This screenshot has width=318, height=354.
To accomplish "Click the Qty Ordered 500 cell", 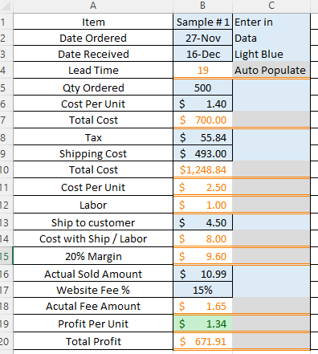I will [x=202, y=87].
